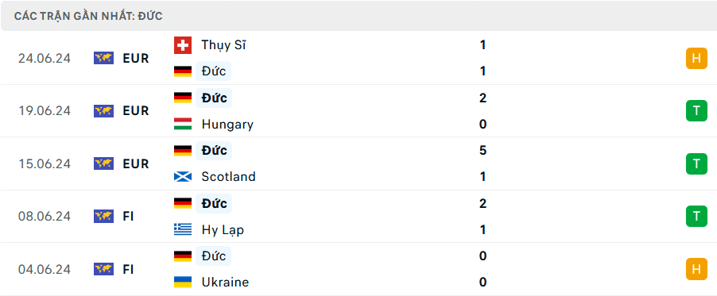Click the FI label for 08.06.24 match

pyautogui.click(x=128, y=216)
